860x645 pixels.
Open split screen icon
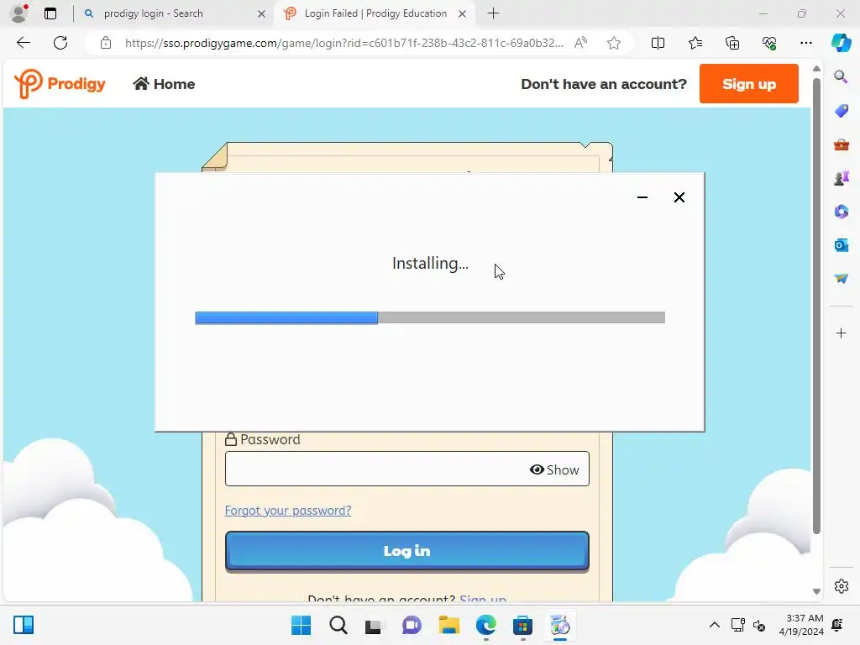coord(658,43)
